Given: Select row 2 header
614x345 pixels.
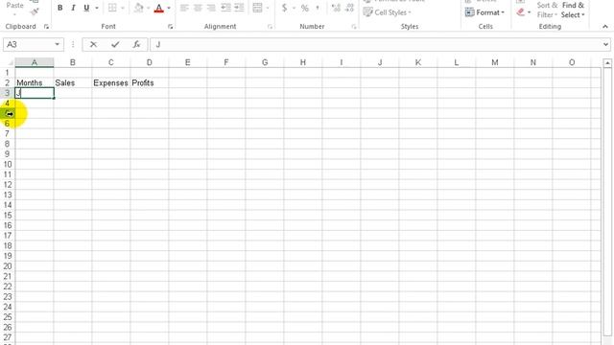Looking at the screenshot, I should pyautogui.click(x=7, y=83).
